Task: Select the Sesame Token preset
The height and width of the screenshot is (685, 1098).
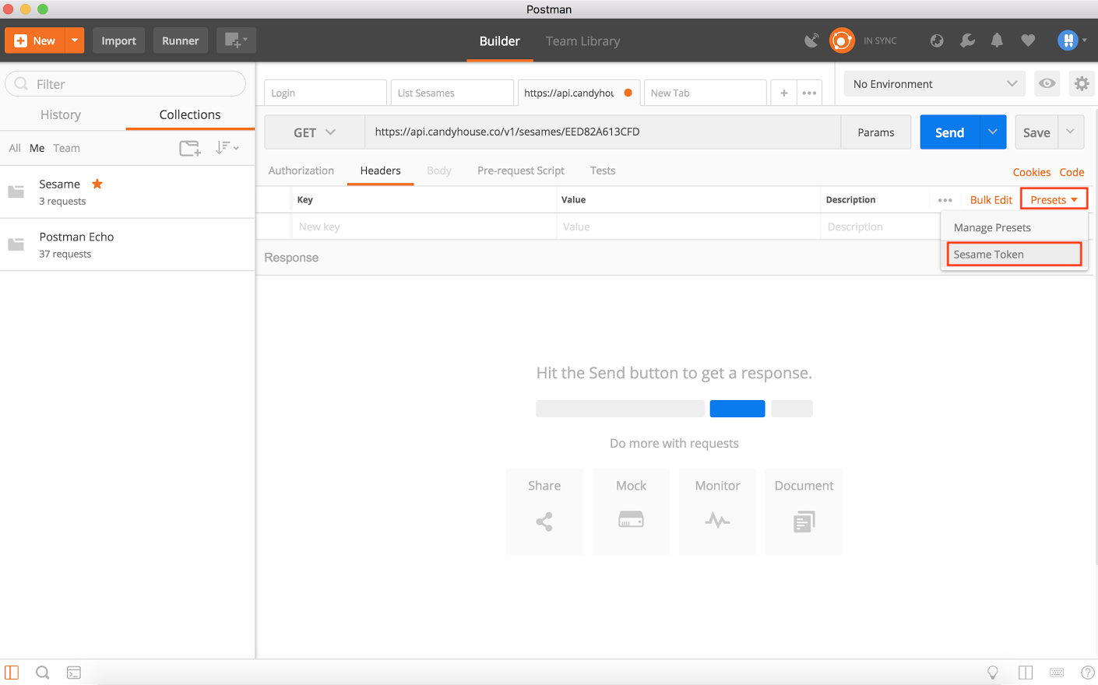Action: point(1014,255)
